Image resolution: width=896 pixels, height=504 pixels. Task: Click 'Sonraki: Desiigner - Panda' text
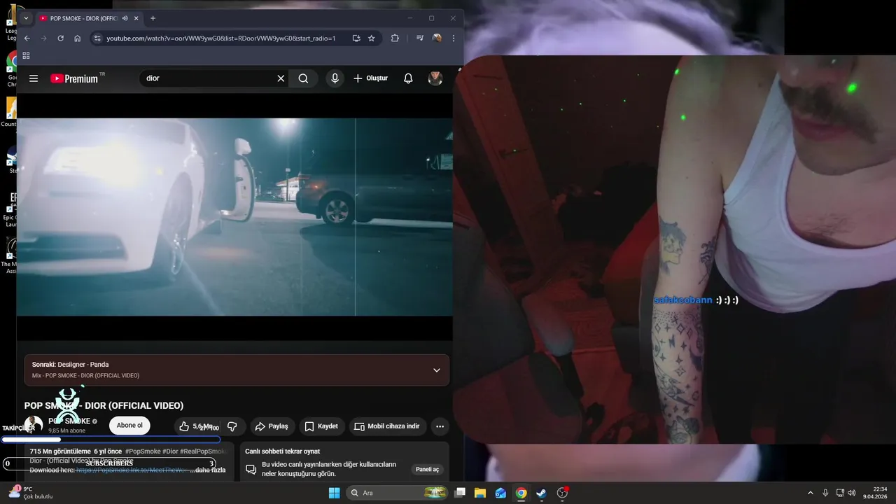point(70,365)
